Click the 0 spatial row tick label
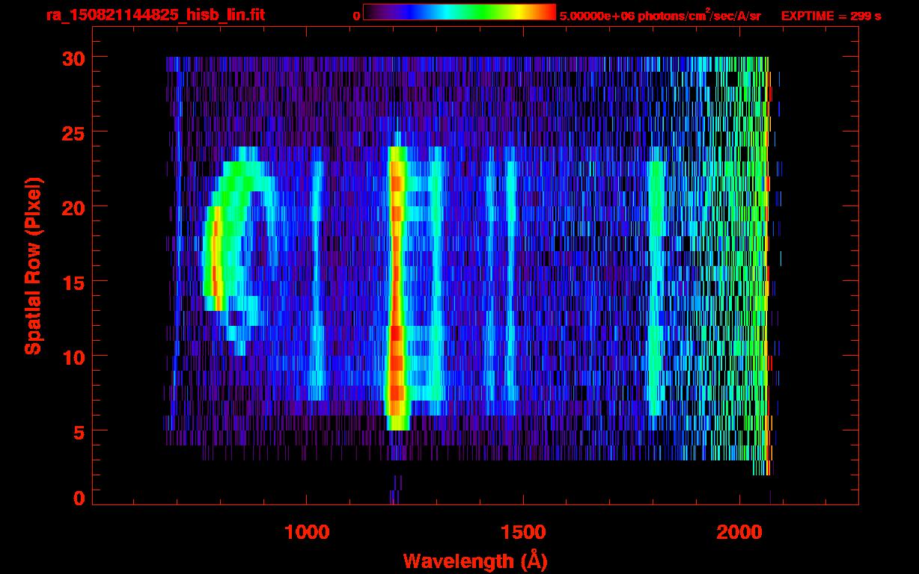Viewport: 919px width, 574px height. [79, 498]
